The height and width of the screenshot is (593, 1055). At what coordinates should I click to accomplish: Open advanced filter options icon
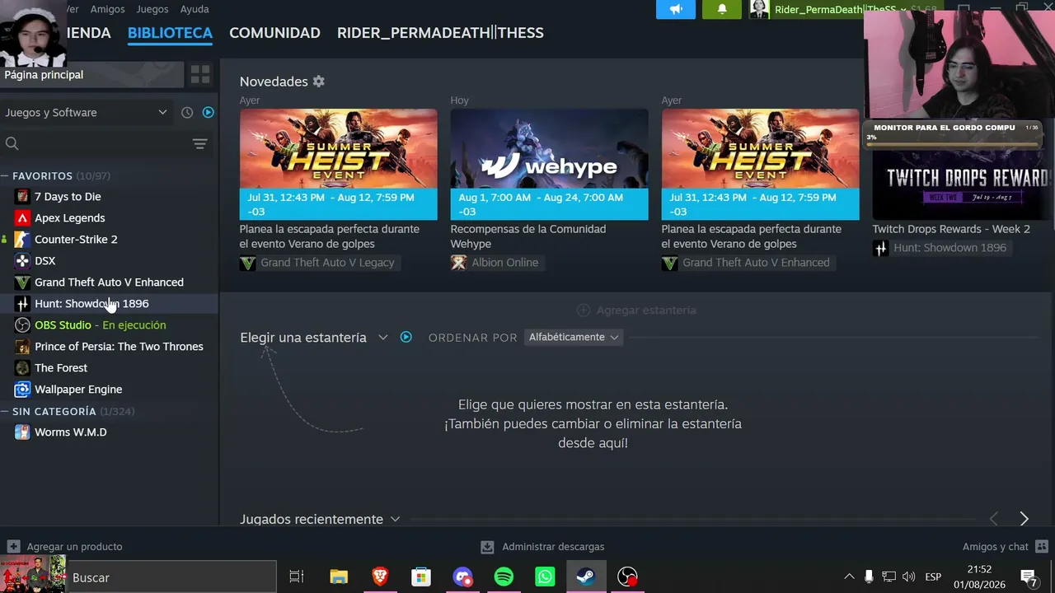(199, 143)
